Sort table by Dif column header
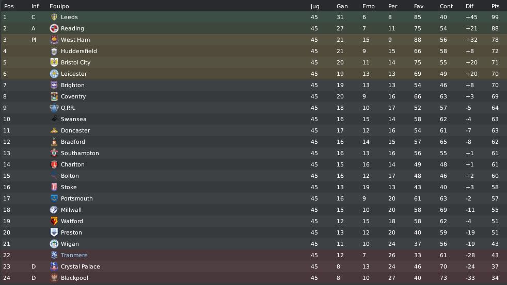Screen dimensions: 507x285 (469, 6)
